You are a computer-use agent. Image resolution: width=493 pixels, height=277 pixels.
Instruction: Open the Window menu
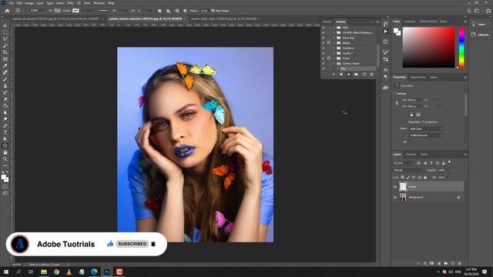pos(99,3)
